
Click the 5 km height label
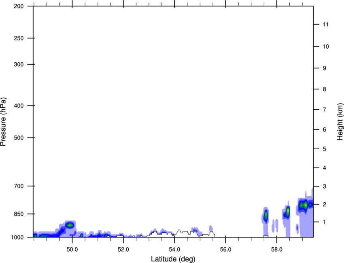tap(325, 149)
